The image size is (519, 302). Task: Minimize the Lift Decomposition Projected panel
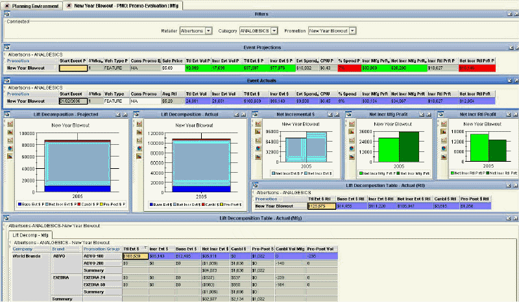tap(118, 114)
